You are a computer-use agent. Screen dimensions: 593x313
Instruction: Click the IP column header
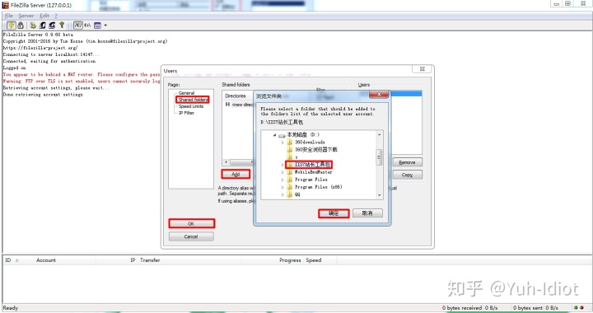133,260
